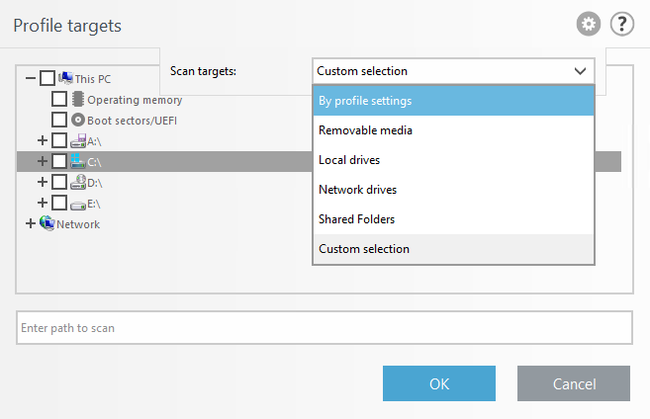Choose By profile settings option
This screenshot has width=650, height=419.
tap(453, 101)
